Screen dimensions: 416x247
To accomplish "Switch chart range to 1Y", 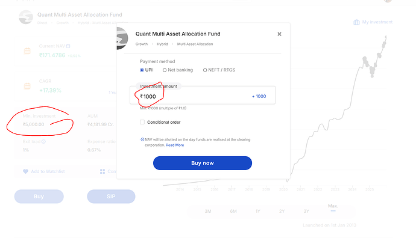I will click(x=258, y=211).
